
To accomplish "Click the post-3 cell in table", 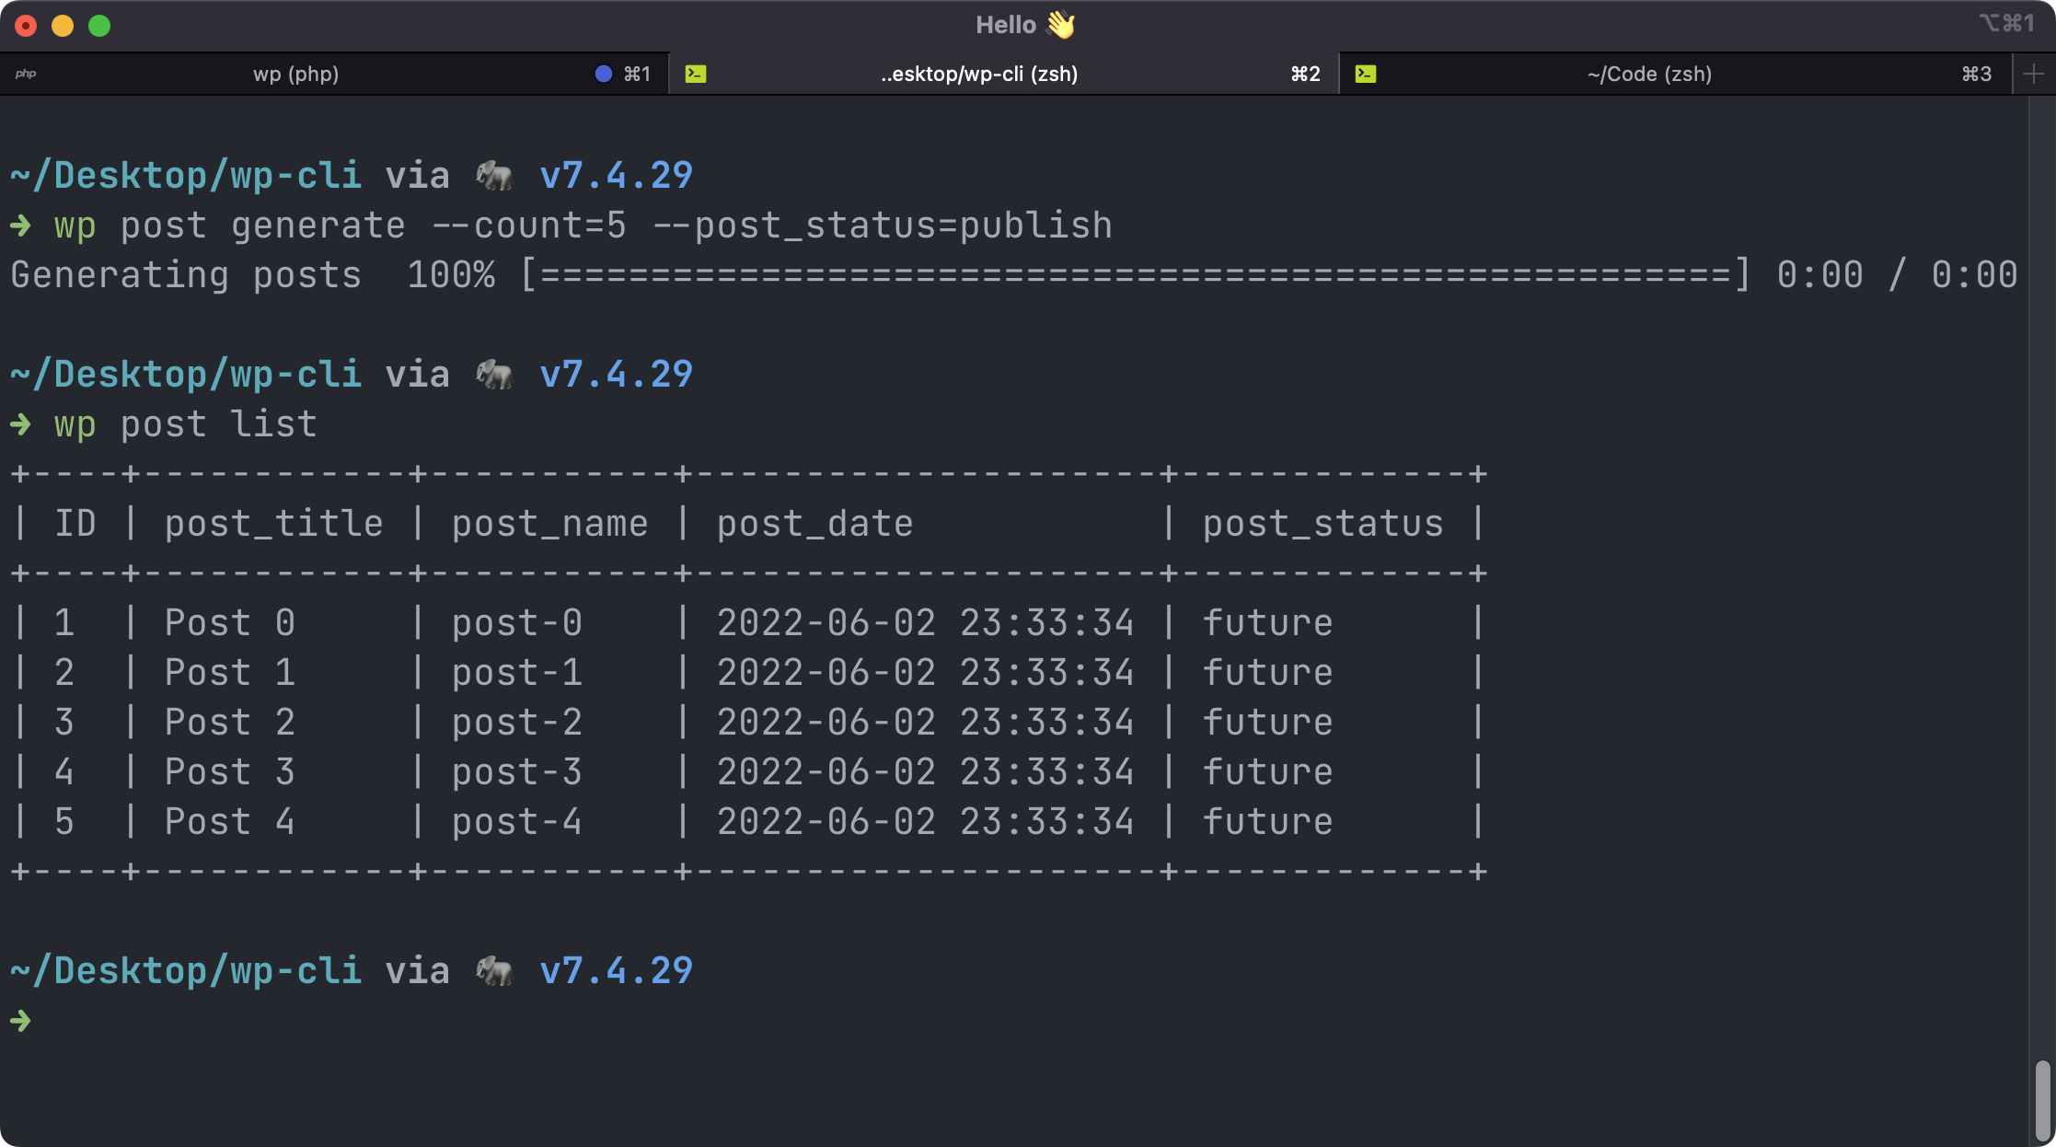I will 516,771.
